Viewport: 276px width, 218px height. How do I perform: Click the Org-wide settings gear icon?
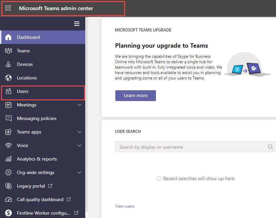coord(8,172)
